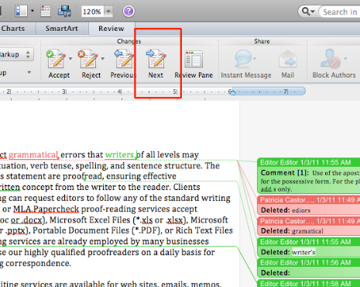Select the Comment [1] balloon
Screen dimensions: 360x287
click(x=309, y=176)
